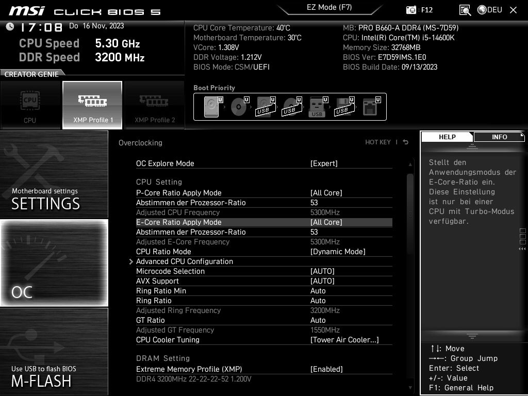Viewport: 528px width, 396px height.
Task: Select the 53 ratio value under E-Core Ratio Apply Mode
Action: (314, 232)
